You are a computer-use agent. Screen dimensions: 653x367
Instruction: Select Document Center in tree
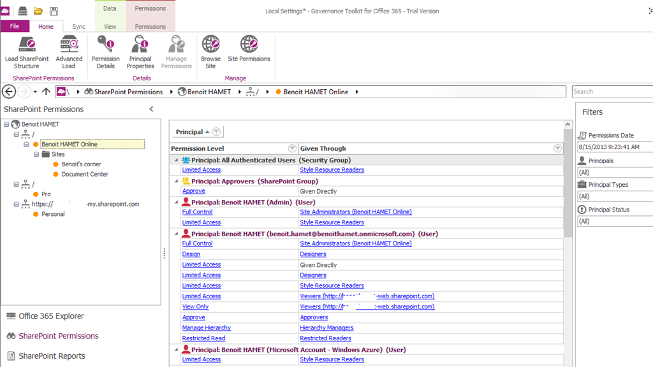pos(85,174)
